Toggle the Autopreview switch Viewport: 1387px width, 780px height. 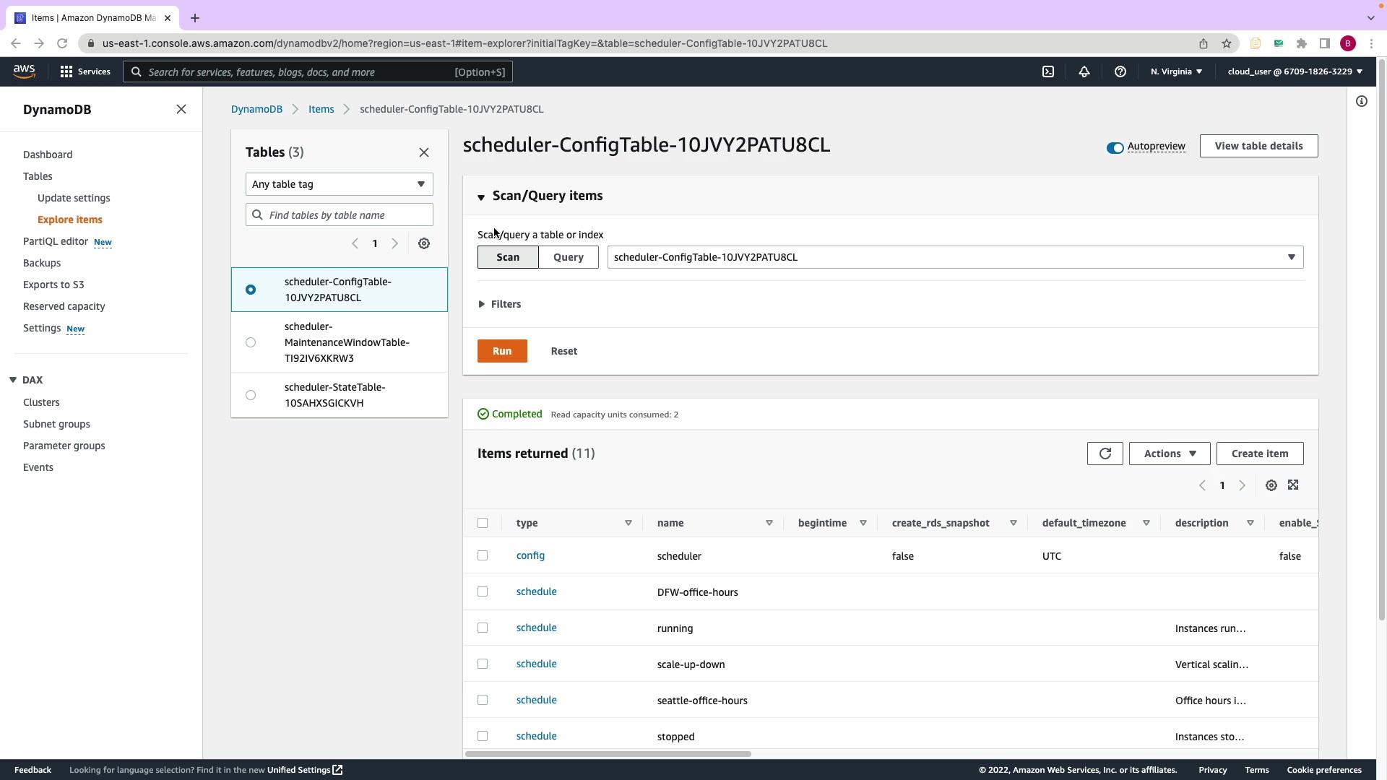point(1115,147)
